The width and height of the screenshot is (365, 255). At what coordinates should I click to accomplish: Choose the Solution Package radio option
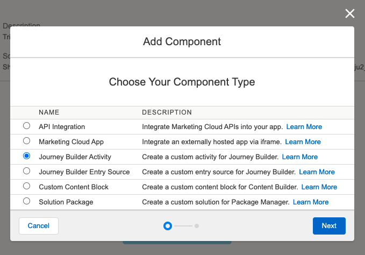tap(26, 201)
